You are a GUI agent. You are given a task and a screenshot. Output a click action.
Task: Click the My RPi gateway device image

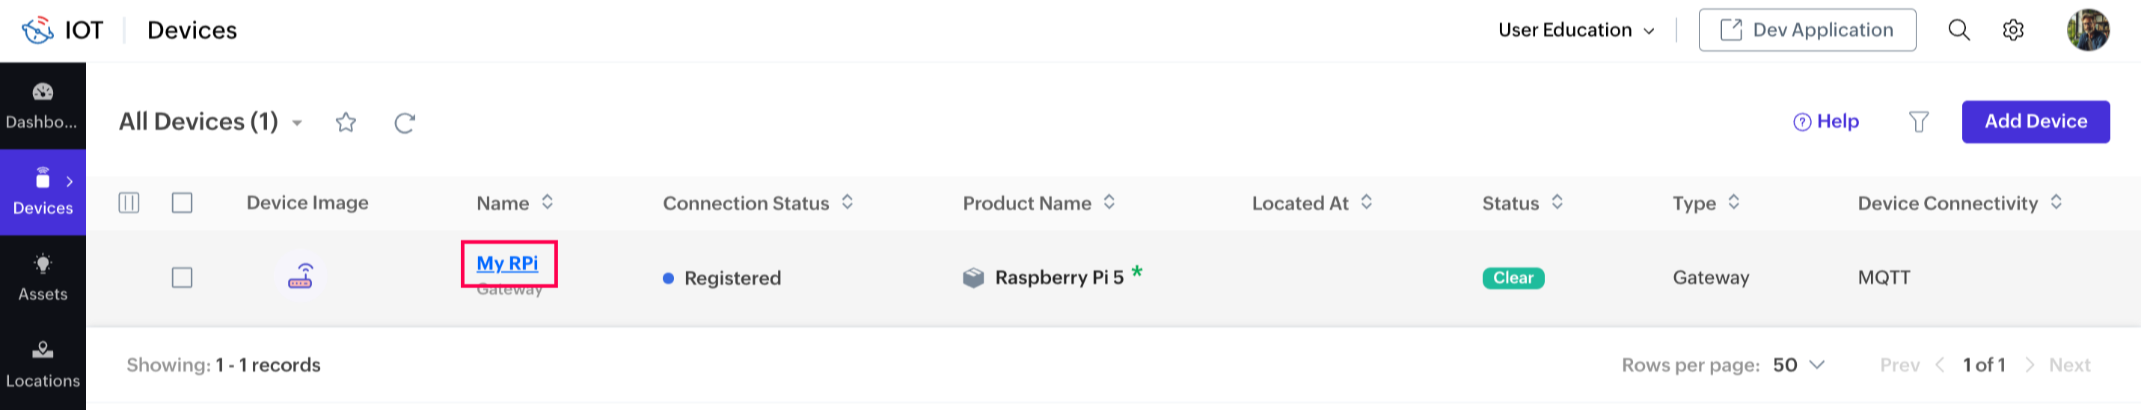(300, 277)
